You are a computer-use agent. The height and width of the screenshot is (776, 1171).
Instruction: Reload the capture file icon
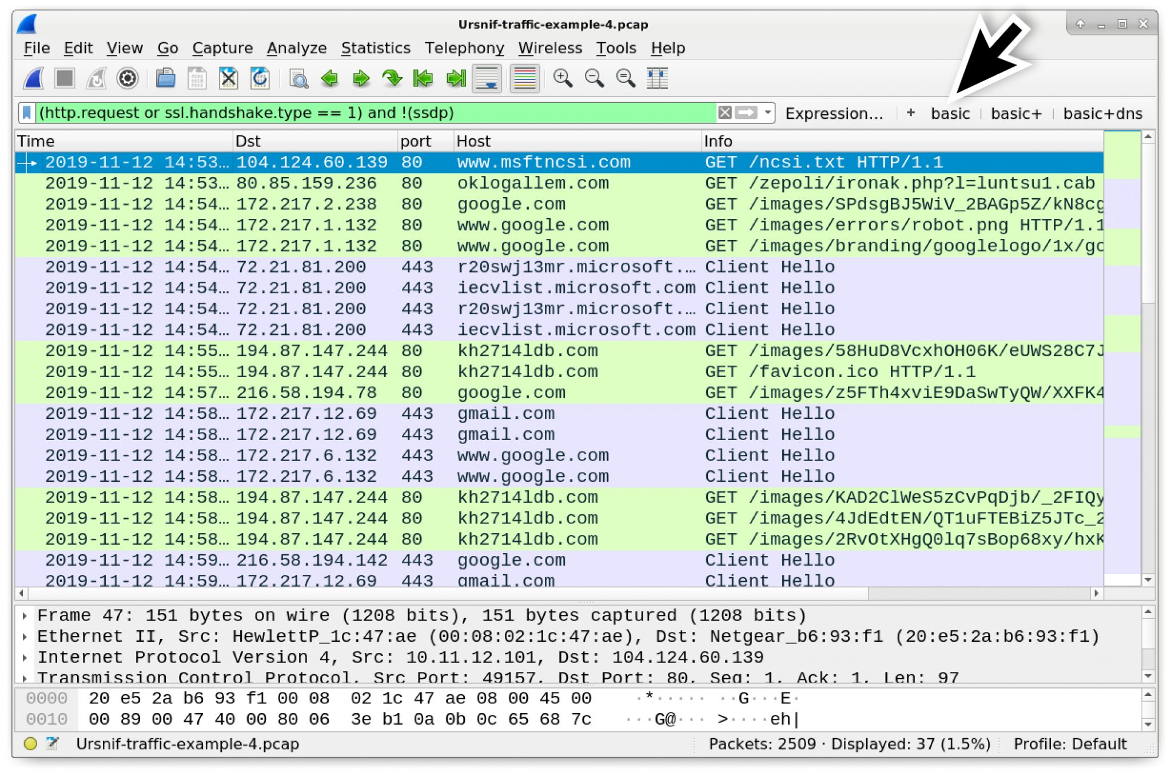(260, 78)
